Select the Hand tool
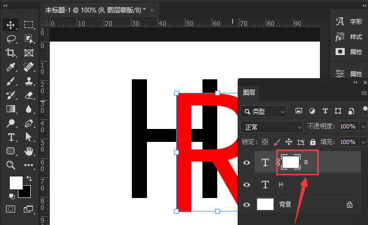The width and height of the screenshot is (368, 225). pyautogui.click(x=29, y=151)
